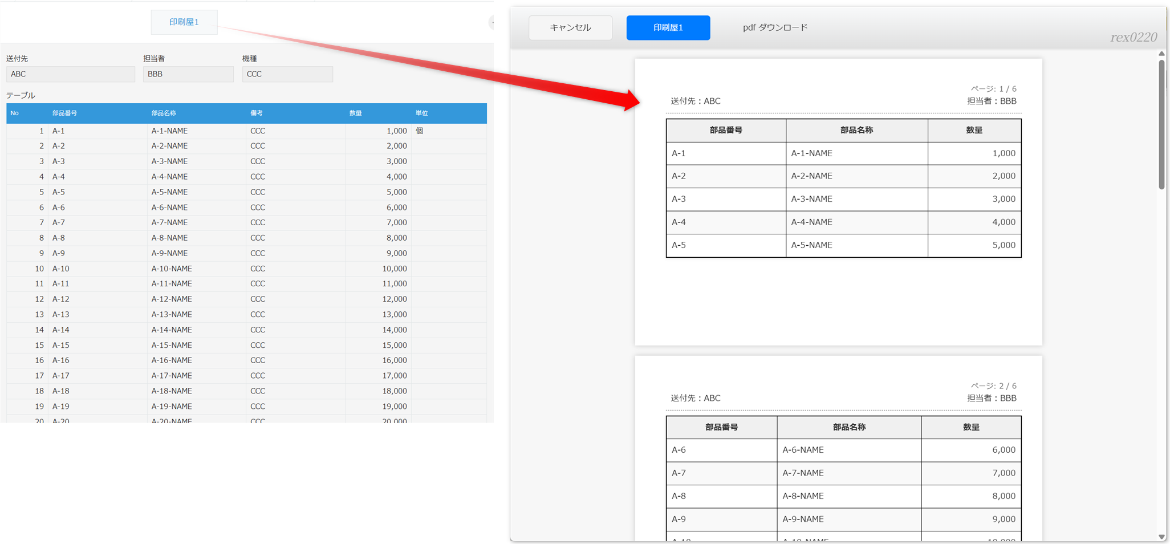This screenshot has height=544, width=1170.
Task: Click the preview scrollbar down arrow
Action: [1161, 537]
